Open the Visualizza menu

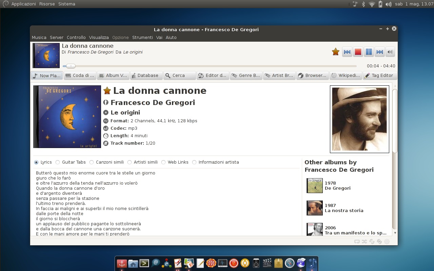tap(99, 38)
